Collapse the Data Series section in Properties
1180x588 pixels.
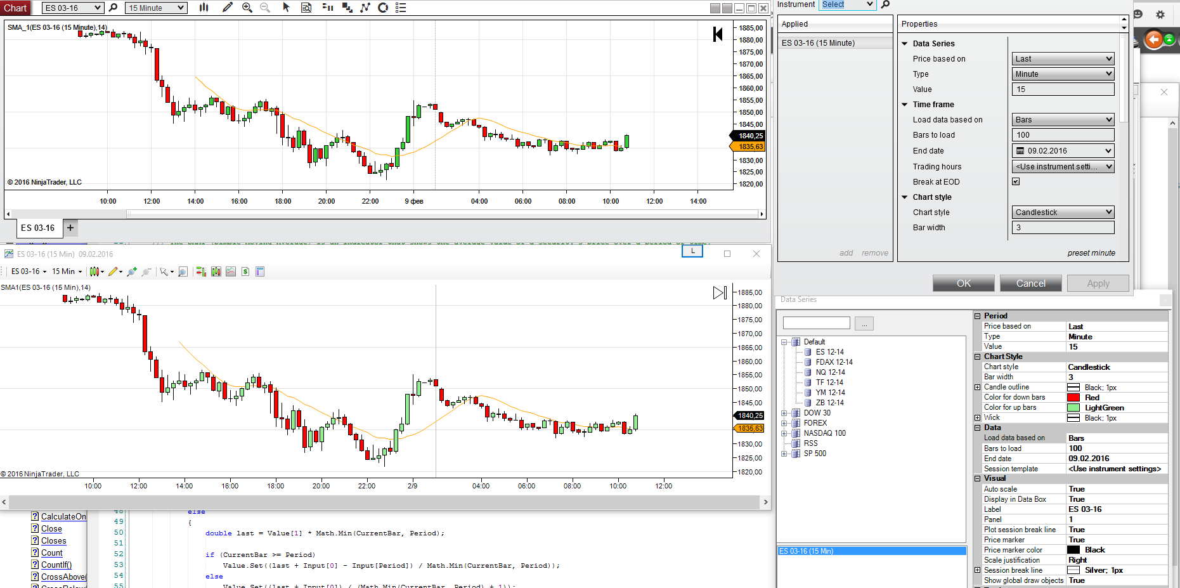pyautogui.click(x=905, y=44)
